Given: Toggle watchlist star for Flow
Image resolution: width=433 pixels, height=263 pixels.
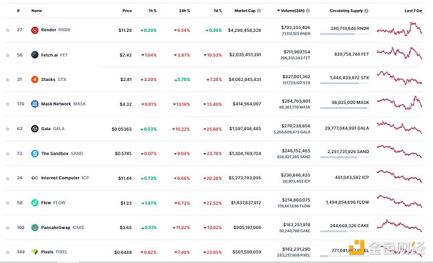Looking at the screenshot, I should (8, 203).
